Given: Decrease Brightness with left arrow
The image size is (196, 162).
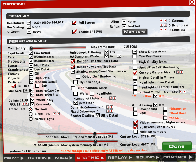Looking at the screenshot, I should click(x=162, y=25).
